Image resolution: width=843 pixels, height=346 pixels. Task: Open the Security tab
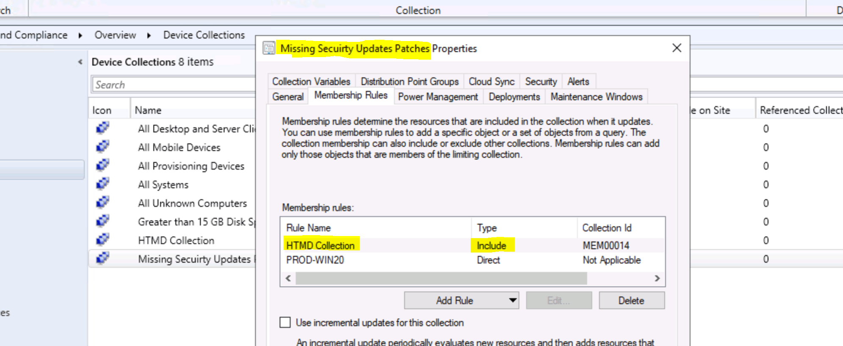click(x=541, y=81)
